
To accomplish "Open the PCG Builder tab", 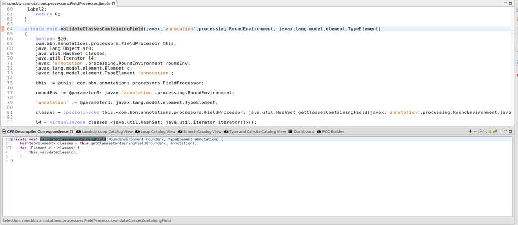I will pyautogui.click(x=330, y=132).
